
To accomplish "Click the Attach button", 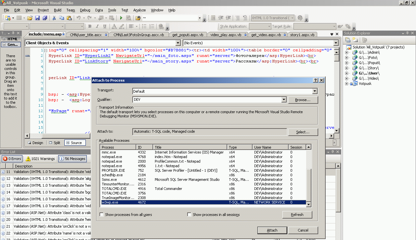I will click(272, 230).
